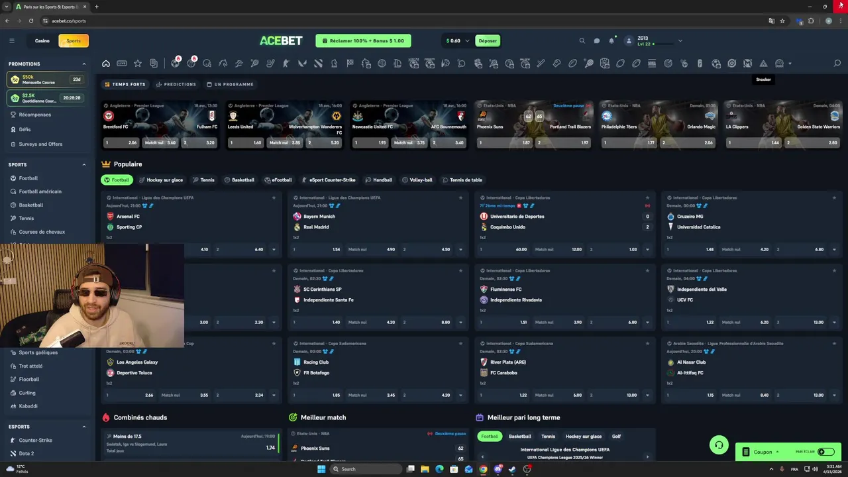Open Curling in sidebar
848x477 pixels.
(27, 393)
